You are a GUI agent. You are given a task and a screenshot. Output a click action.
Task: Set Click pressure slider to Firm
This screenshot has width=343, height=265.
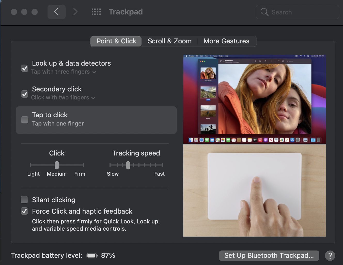83,165
